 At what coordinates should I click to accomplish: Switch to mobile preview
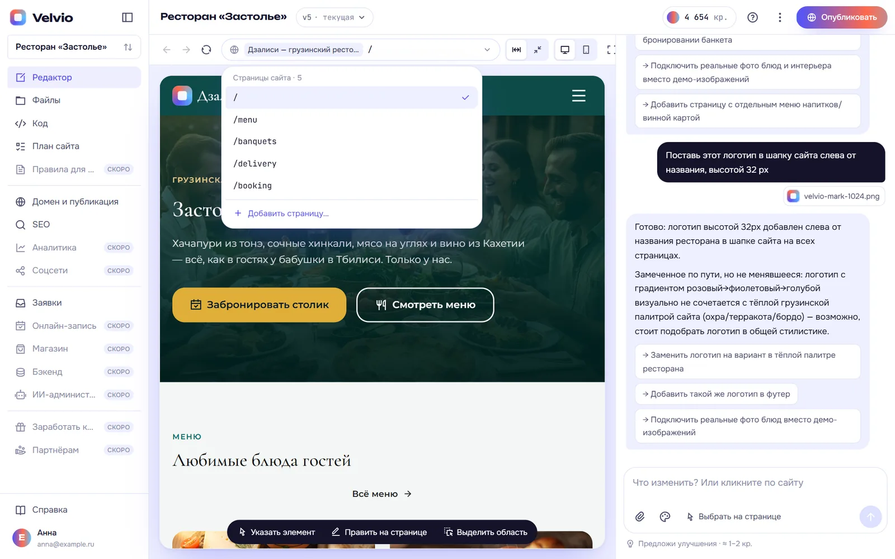(x=586, y=50)
